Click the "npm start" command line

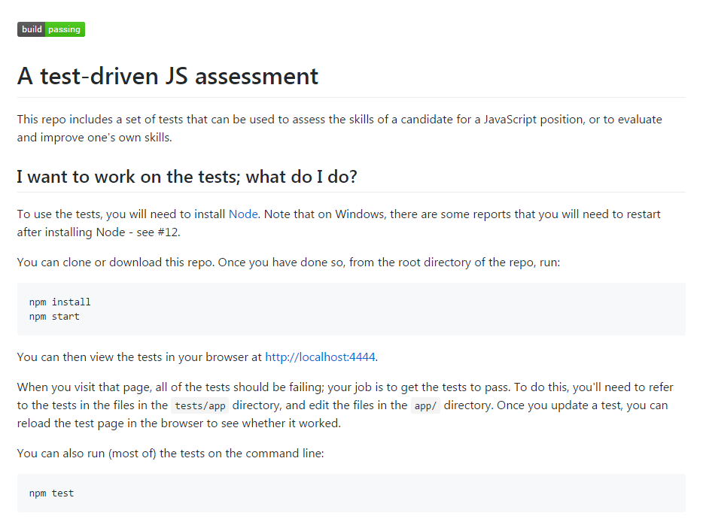pyautogui.click(x=54, y=317)
